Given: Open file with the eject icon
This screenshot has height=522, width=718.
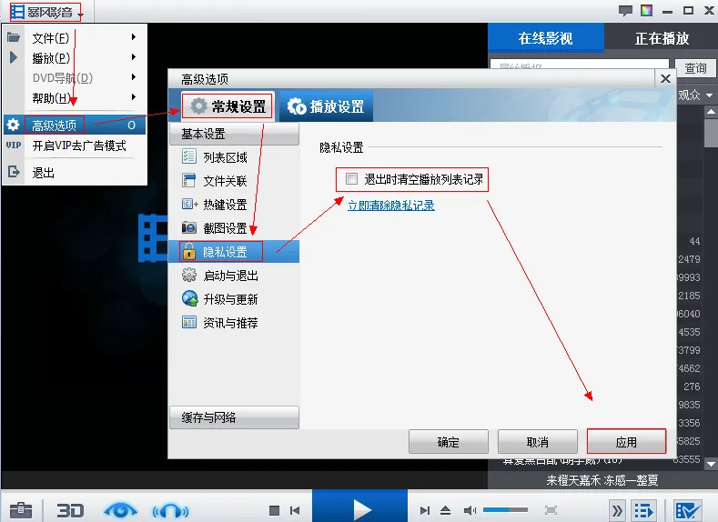Looking at the screenshot, I should coord(445,510).
